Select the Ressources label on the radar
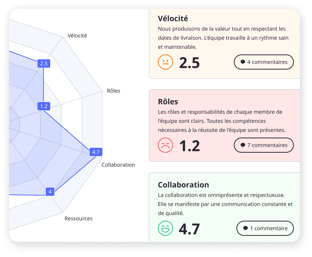 [79, 218]
